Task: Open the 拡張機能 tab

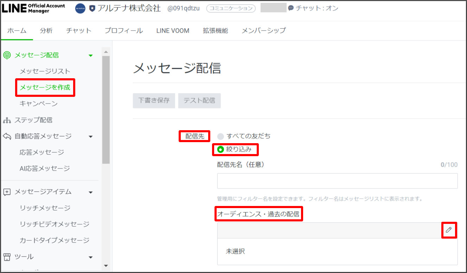Action: pyautogui.click(x=216, y=31)
